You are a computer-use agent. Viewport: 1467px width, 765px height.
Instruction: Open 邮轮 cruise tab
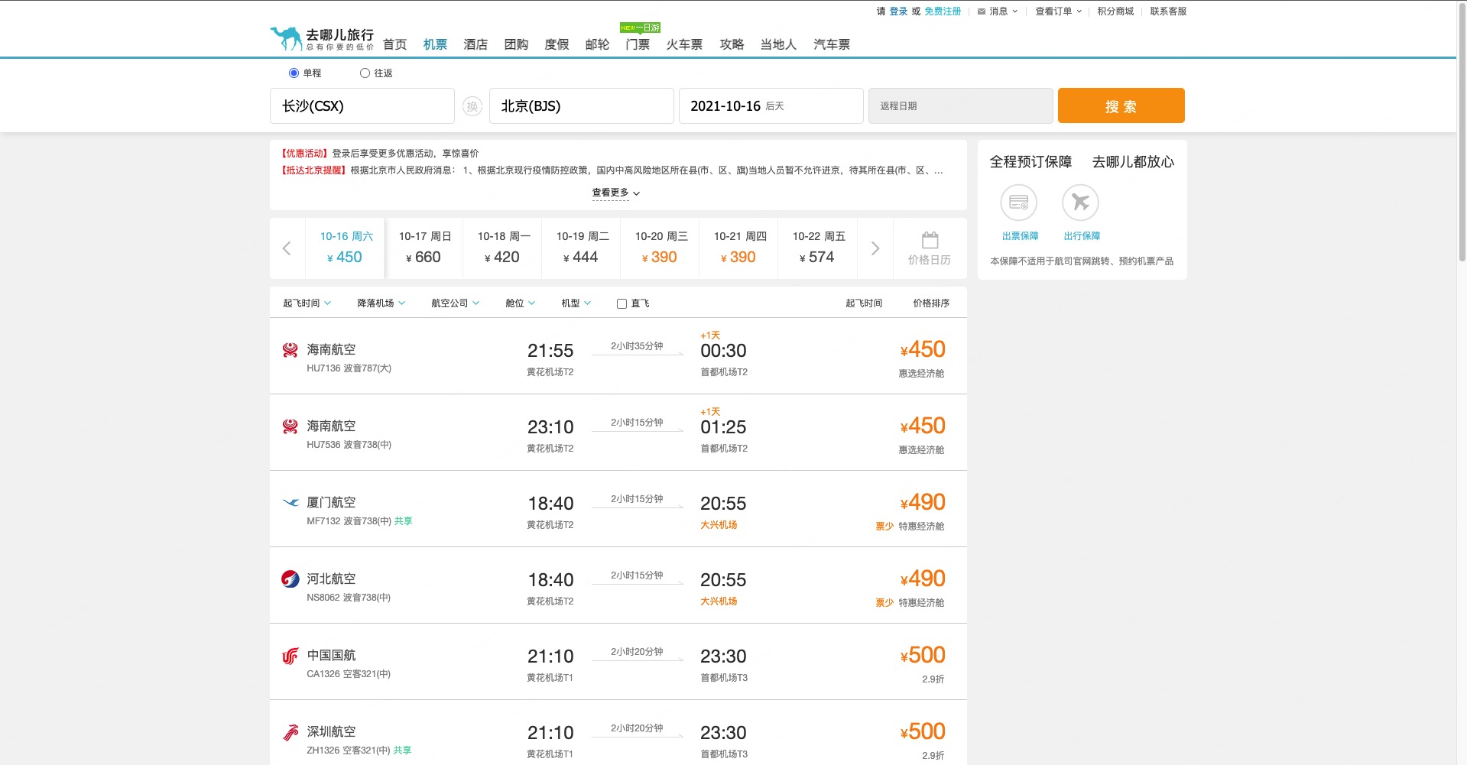point(598,44)
